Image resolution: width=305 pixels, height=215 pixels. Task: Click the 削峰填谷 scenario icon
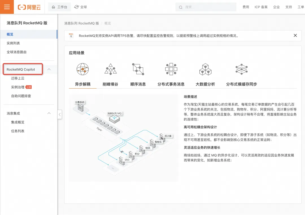point(110,69)
